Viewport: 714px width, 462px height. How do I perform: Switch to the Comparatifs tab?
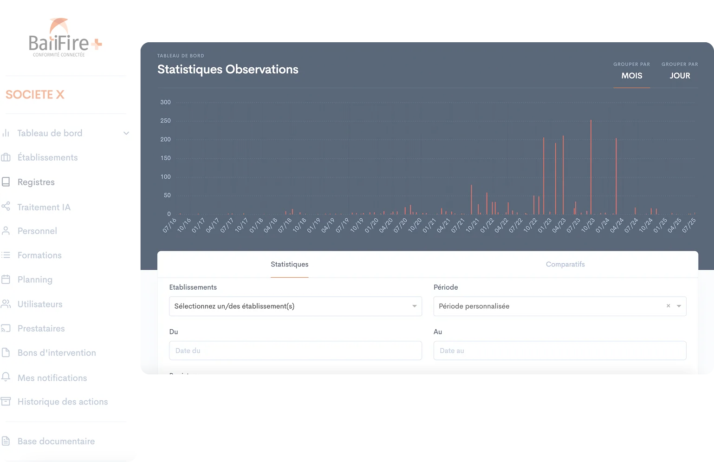point(565,264)
